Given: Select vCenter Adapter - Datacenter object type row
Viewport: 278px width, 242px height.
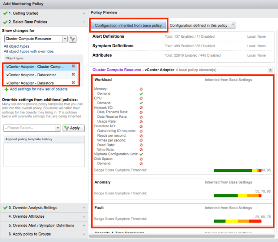Looking at the screenshot, I should pyautogui.click(x=37, y=74).
